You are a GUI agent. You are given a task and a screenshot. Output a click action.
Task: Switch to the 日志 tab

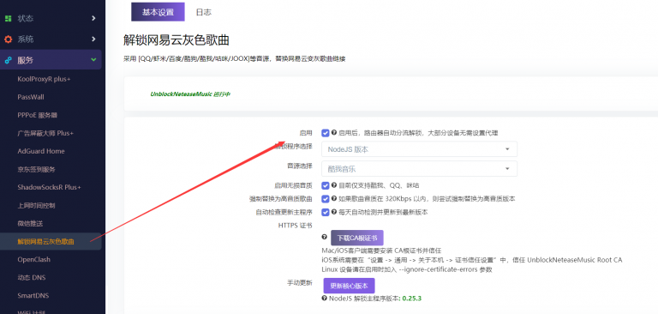[204, 12]
